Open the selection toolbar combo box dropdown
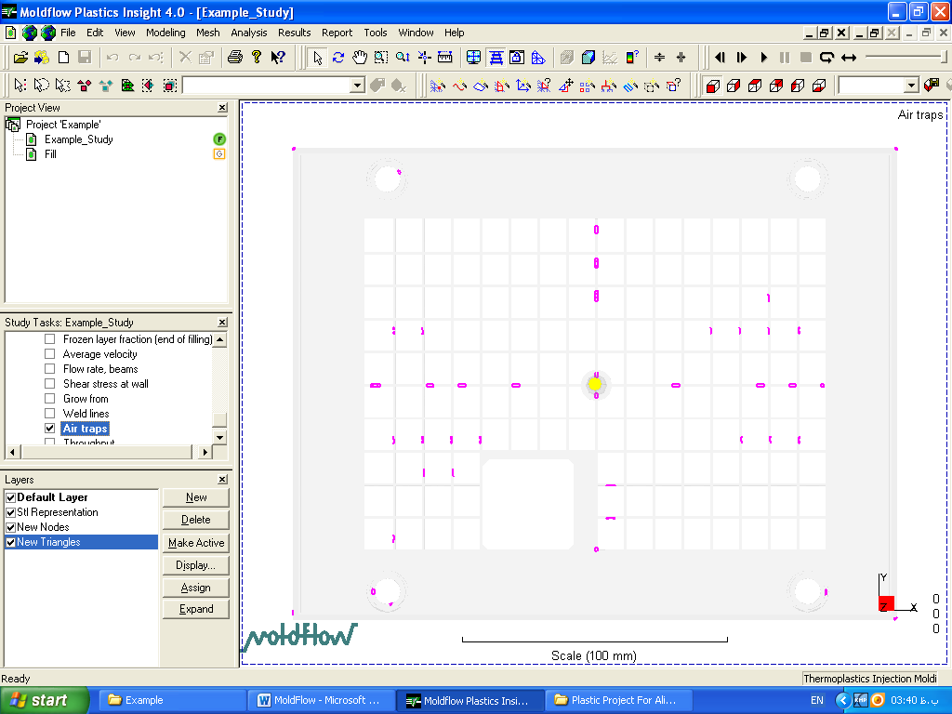This screenshot has height=714, width=952. click(357, 86)
